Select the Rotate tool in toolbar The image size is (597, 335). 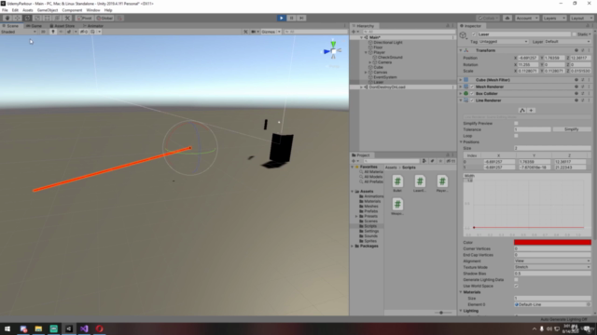click(27, 18)
